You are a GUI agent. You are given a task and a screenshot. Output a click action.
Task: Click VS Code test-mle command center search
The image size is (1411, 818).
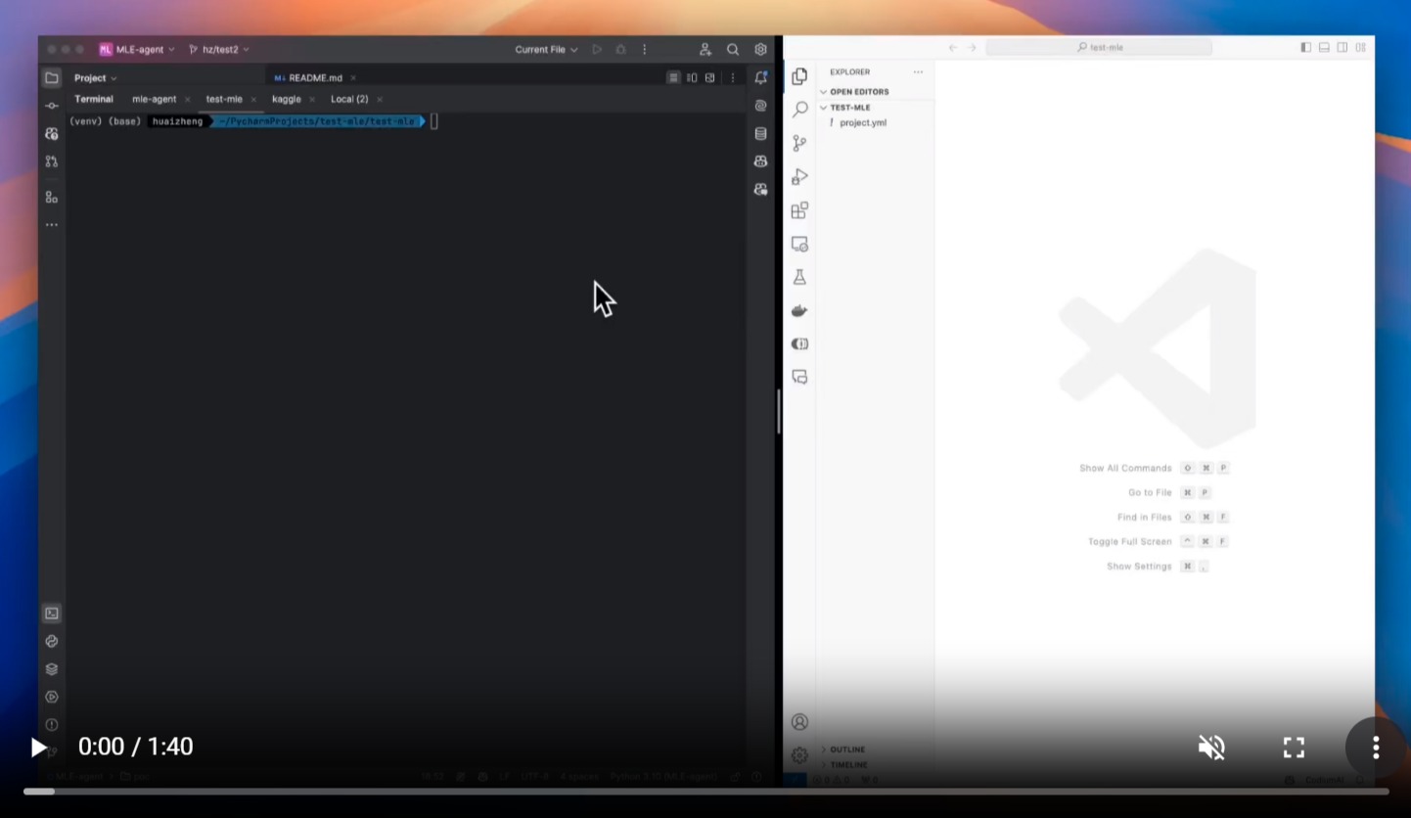coord(1099,47)
